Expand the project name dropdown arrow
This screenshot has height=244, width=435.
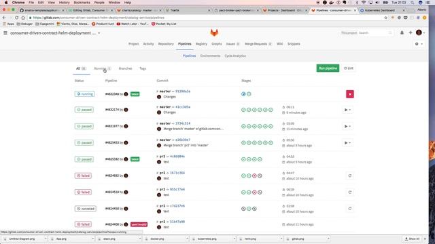pyautogui.click(x=99, y=33)
